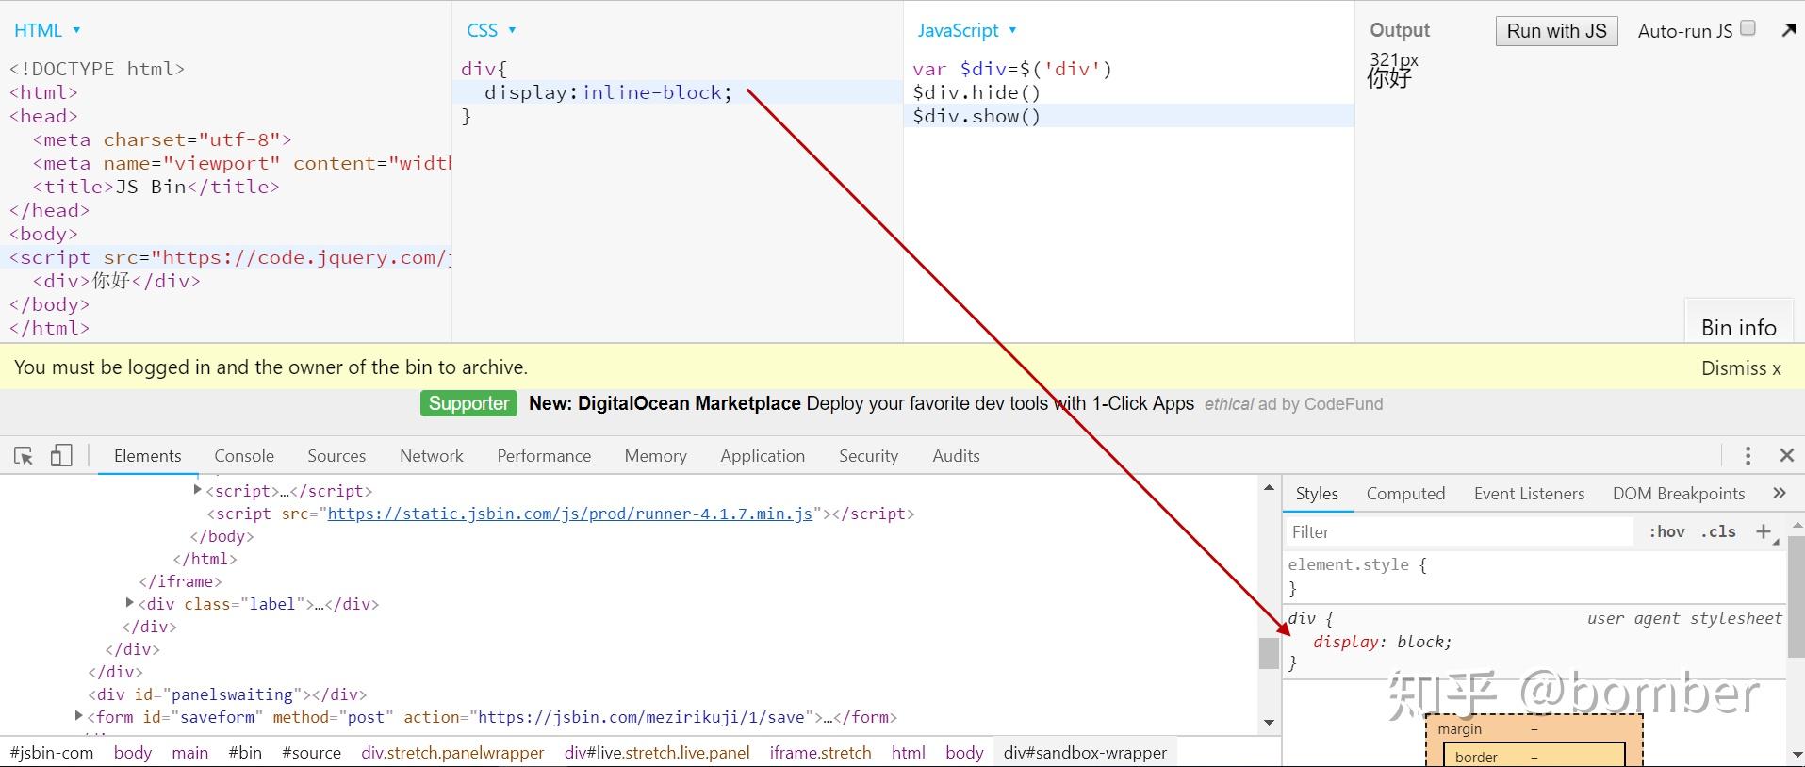Select div.stretch.panelwrapper breadcrumb
1805x767 pixels.
[452, 753]
